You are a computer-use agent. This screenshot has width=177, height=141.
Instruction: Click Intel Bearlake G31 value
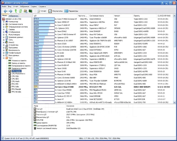coord(73,128)
